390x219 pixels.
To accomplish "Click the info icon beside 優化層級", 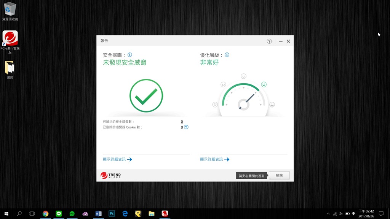I will [227, 55].
